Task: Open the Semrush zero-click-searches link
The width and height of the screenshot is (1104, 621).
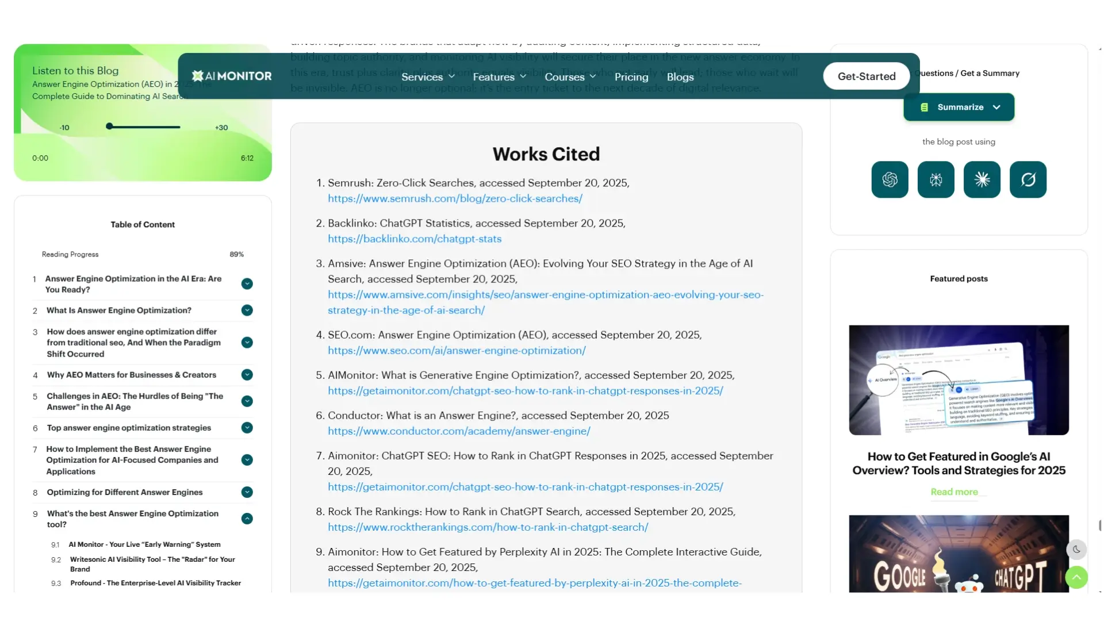Action: [x=455, y=198]
